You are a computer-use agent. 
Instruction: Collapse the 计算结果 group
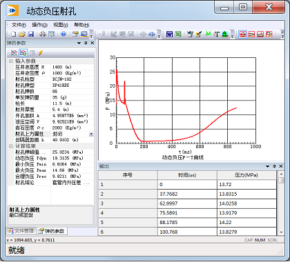coord(10,146)
